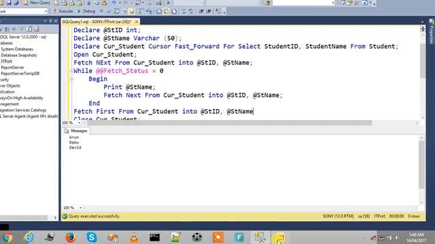Image resolution: width=435 pixels, height=244 pixels.
Task: Click the Undo arrow icon
Action: point(114,3)
